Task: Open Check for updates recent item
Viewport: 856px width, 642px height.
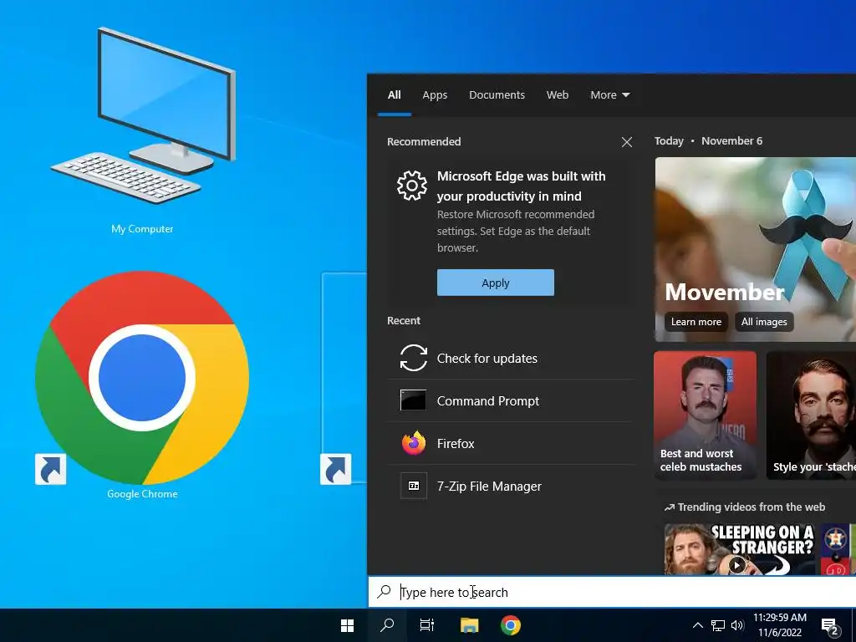Action: point(511,358)
